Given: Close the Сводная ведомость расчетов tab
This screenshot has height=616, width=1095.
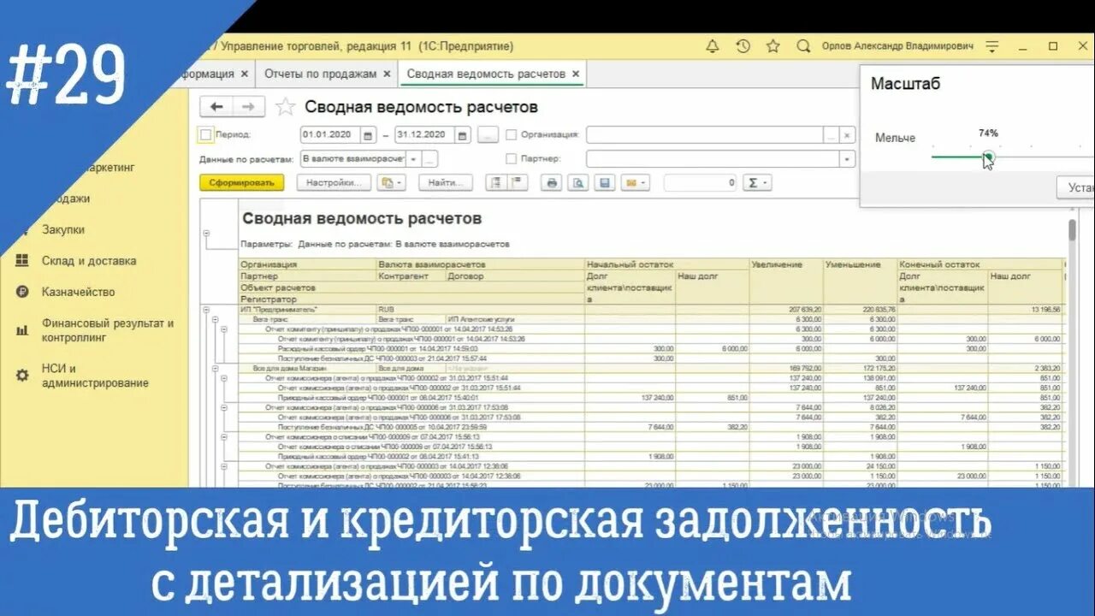Looking at the screenshot, I should click(x=576, y=74).
